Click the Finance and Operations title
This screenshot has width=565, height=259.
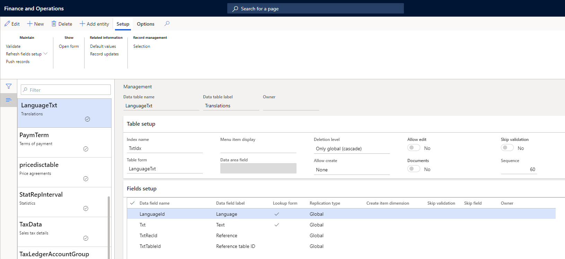pyautogui.click(x=34, y=8)
